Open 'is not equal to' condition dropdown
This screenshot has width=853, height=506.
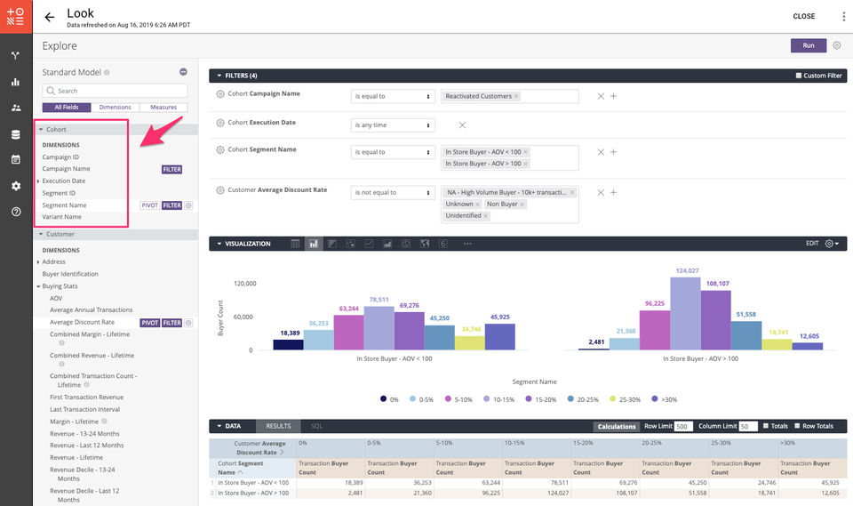click(x=393, y=193)
